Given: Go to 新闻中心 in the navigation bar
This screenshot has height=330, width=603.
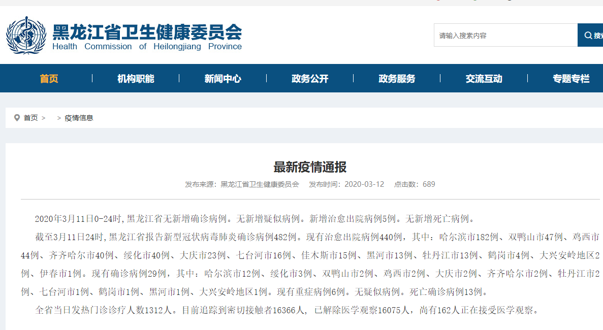Looking at the screenshot, I should tap(223, 79).
